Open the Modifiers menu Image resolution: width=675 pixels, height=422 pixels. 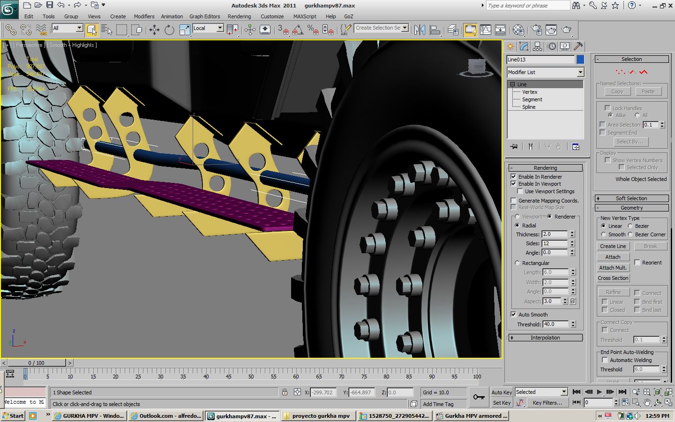click(x=144, y=16)
